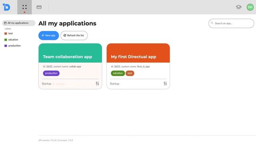Click the orange test tag on card

(130, 73)
